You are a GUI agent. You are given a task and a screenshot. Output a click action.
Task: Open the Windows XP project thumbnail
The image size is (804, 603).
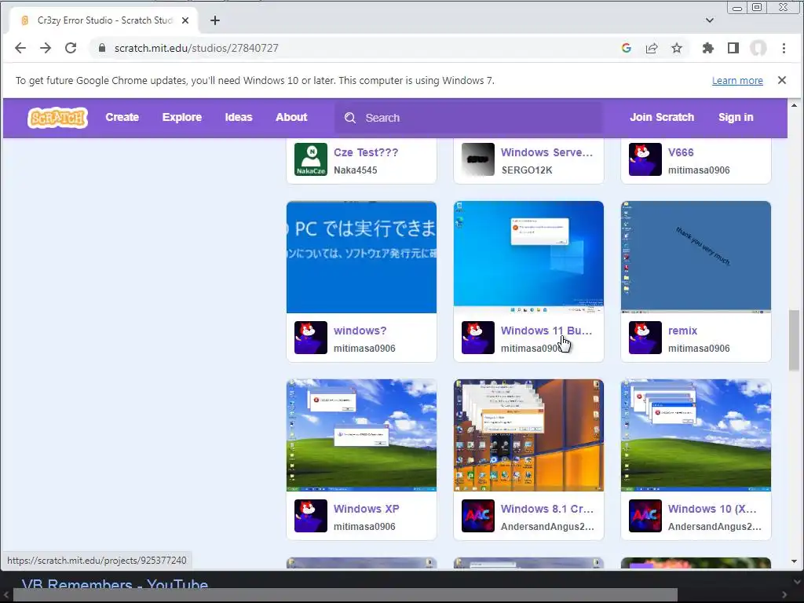(361, 435)
